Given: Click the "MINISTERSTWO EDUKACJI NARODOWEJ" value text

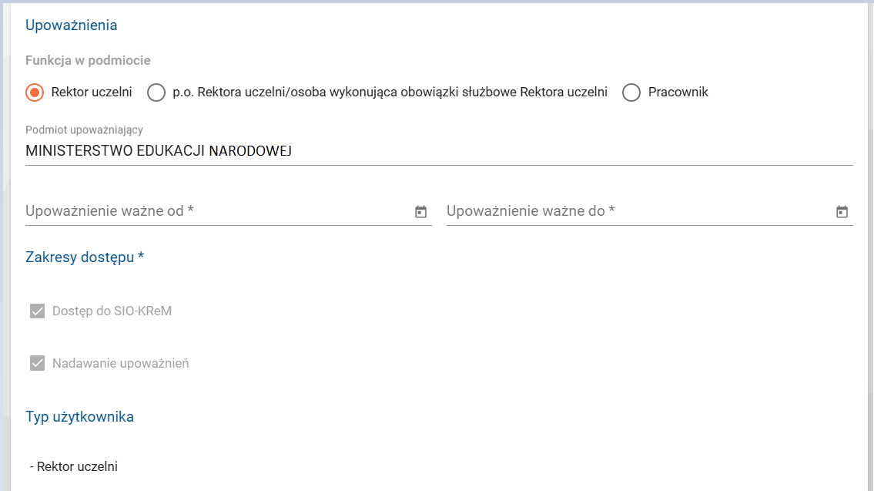Looking at the screenshot, I should (x=159, y=151).
